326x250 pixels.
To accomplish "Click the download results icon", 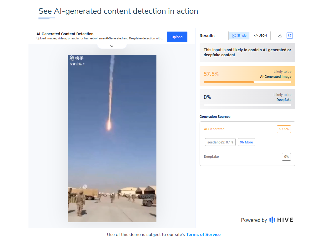I will (280, 36).
